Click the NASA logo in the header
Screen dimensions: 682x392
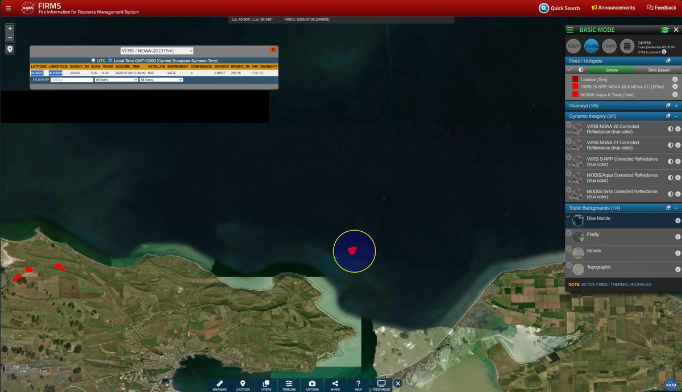(27, 8)
